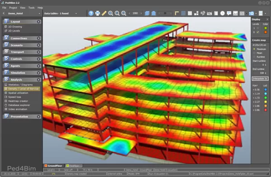Switch to the GroundFloor tab
Viewport: 271px width, 177px height.
click(x=53, y=166)
